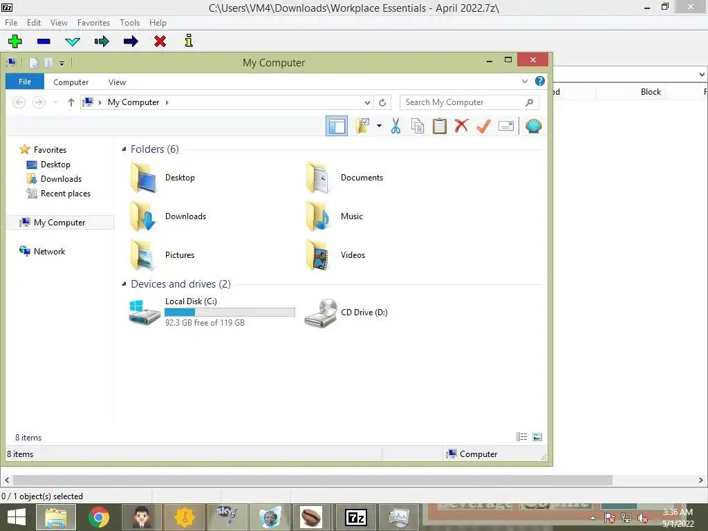Select the Documents folder
Image resolution: width=708 pixels, height=531 pixels.
(x=346, y=178)
